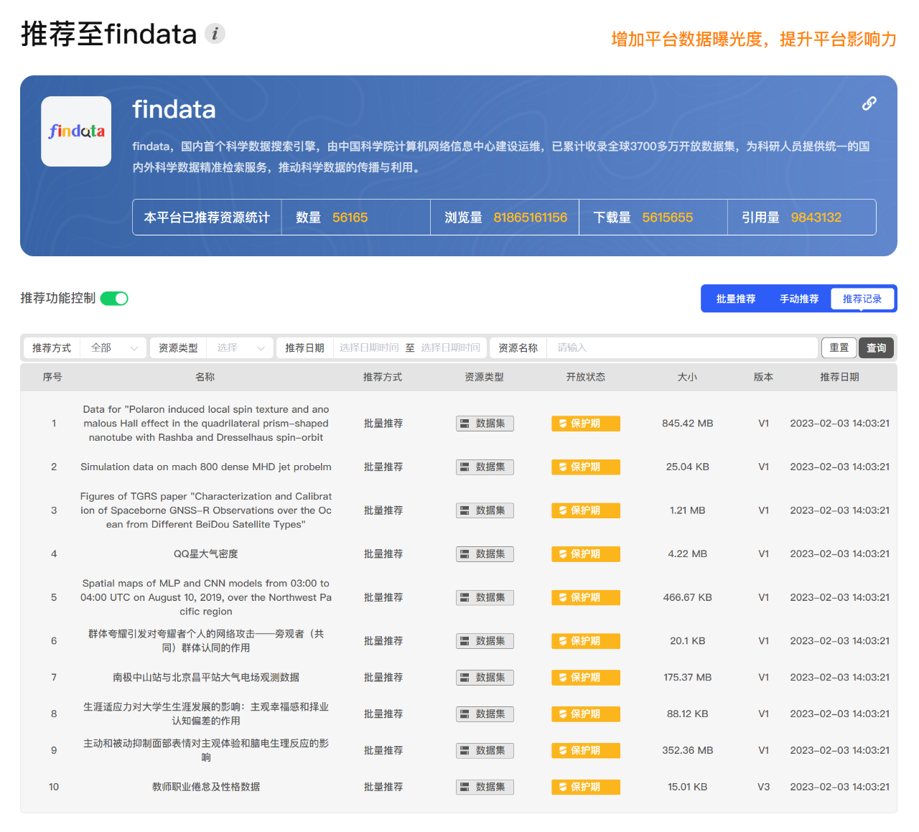
Task: Click the 保护期 shield badge in row 8
Action: click(x=585, y=714)
